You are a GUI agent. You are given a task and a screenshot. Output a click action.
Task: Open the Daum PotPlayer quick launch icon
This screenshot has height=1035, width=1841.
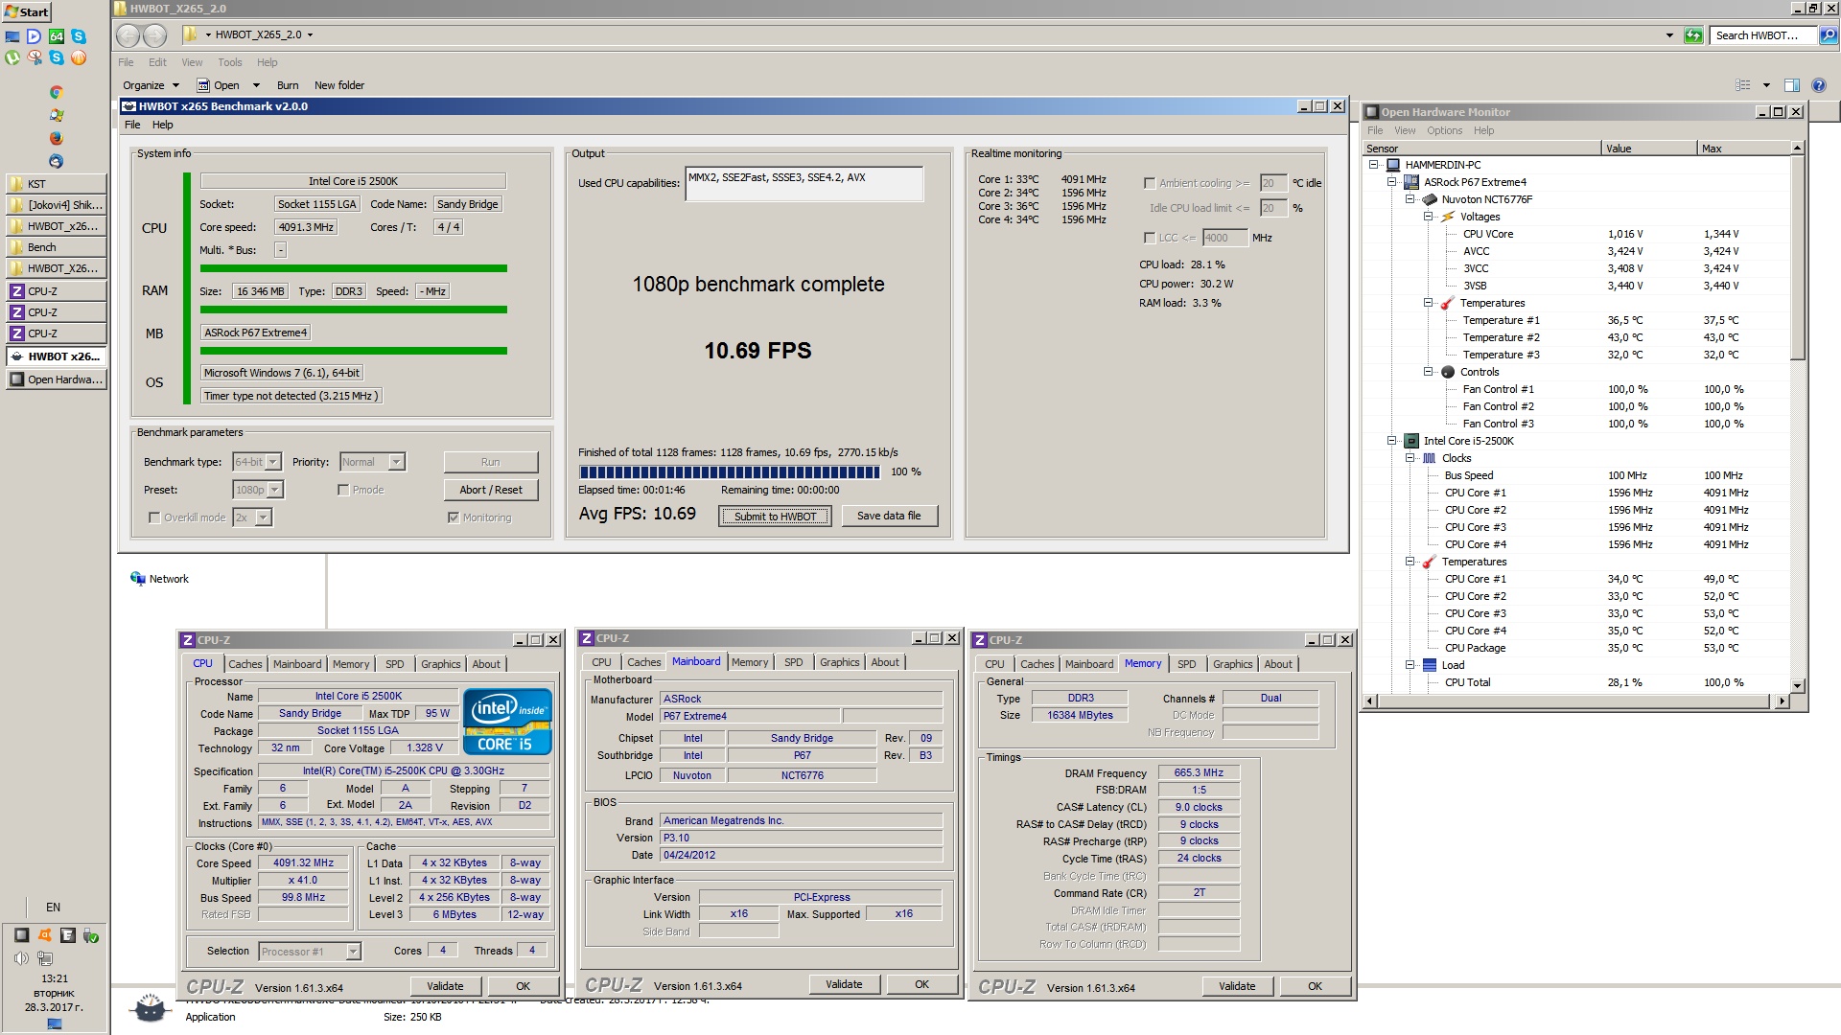[x=35, y=36]
